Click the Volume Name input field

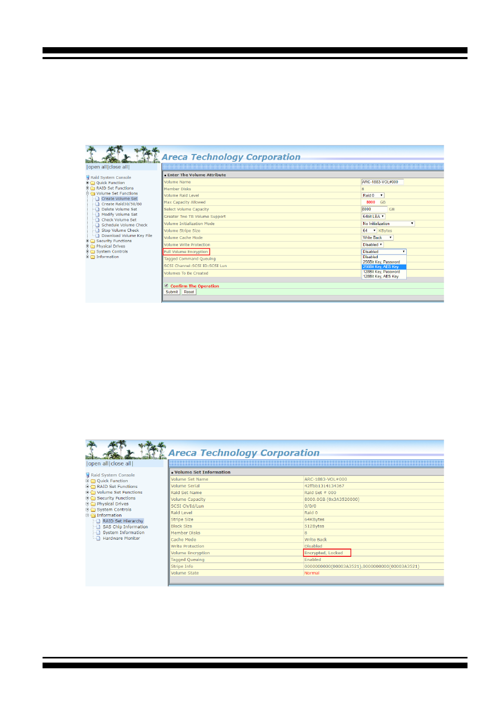click(382, 182)
